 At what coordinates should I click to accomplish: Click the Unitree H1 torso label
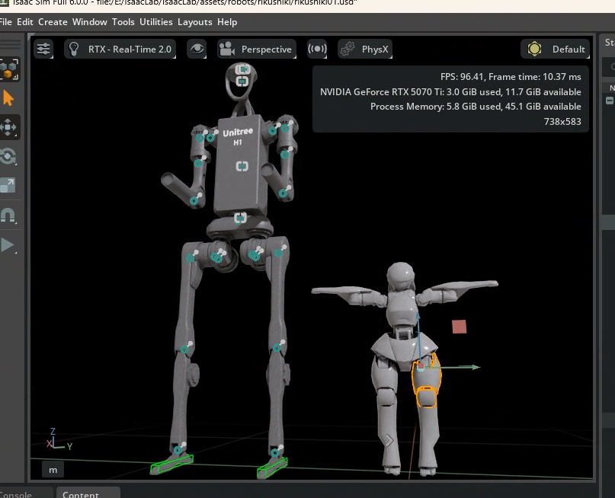point(238,136)
